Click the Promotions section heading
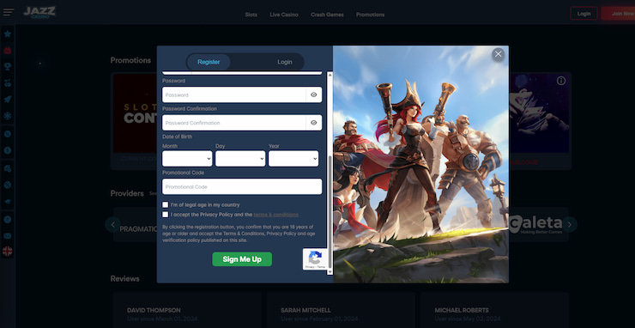The image size is (635, 328). coord(130,60)
